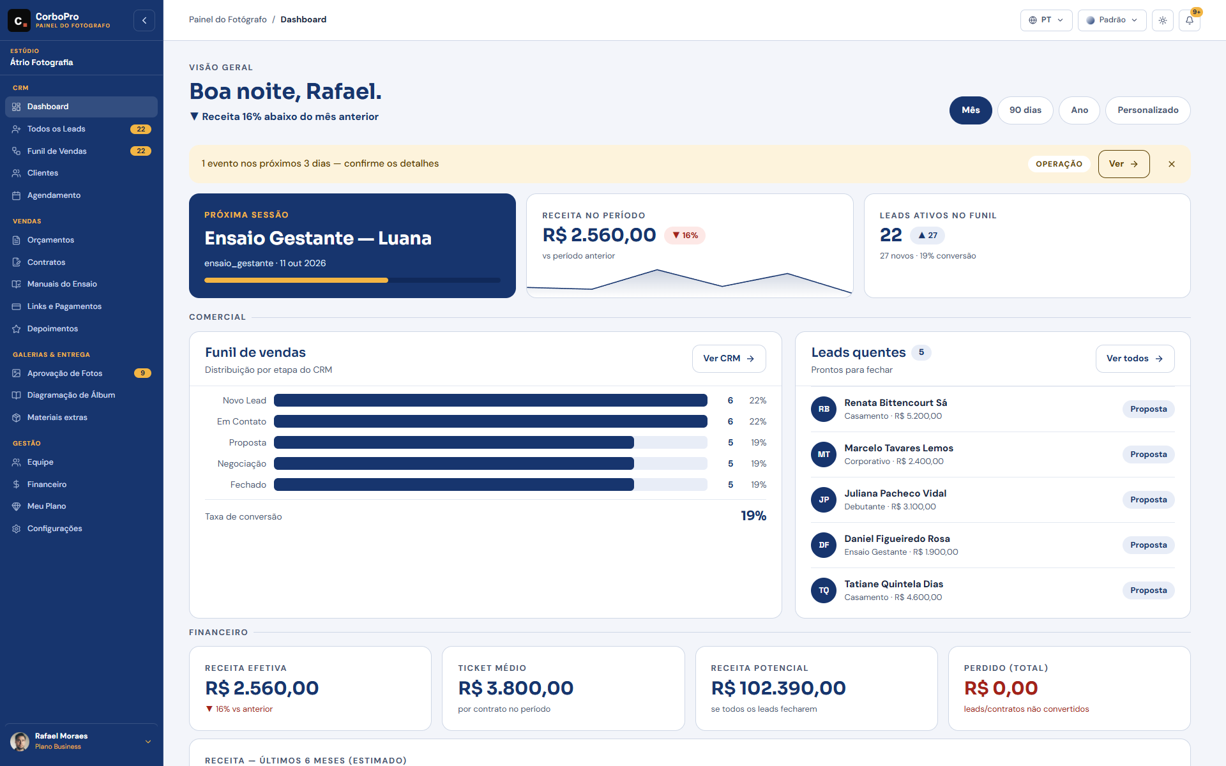Select the Ano period filter
Viewport: 1226px width, 766px height.
point(1079,110)
